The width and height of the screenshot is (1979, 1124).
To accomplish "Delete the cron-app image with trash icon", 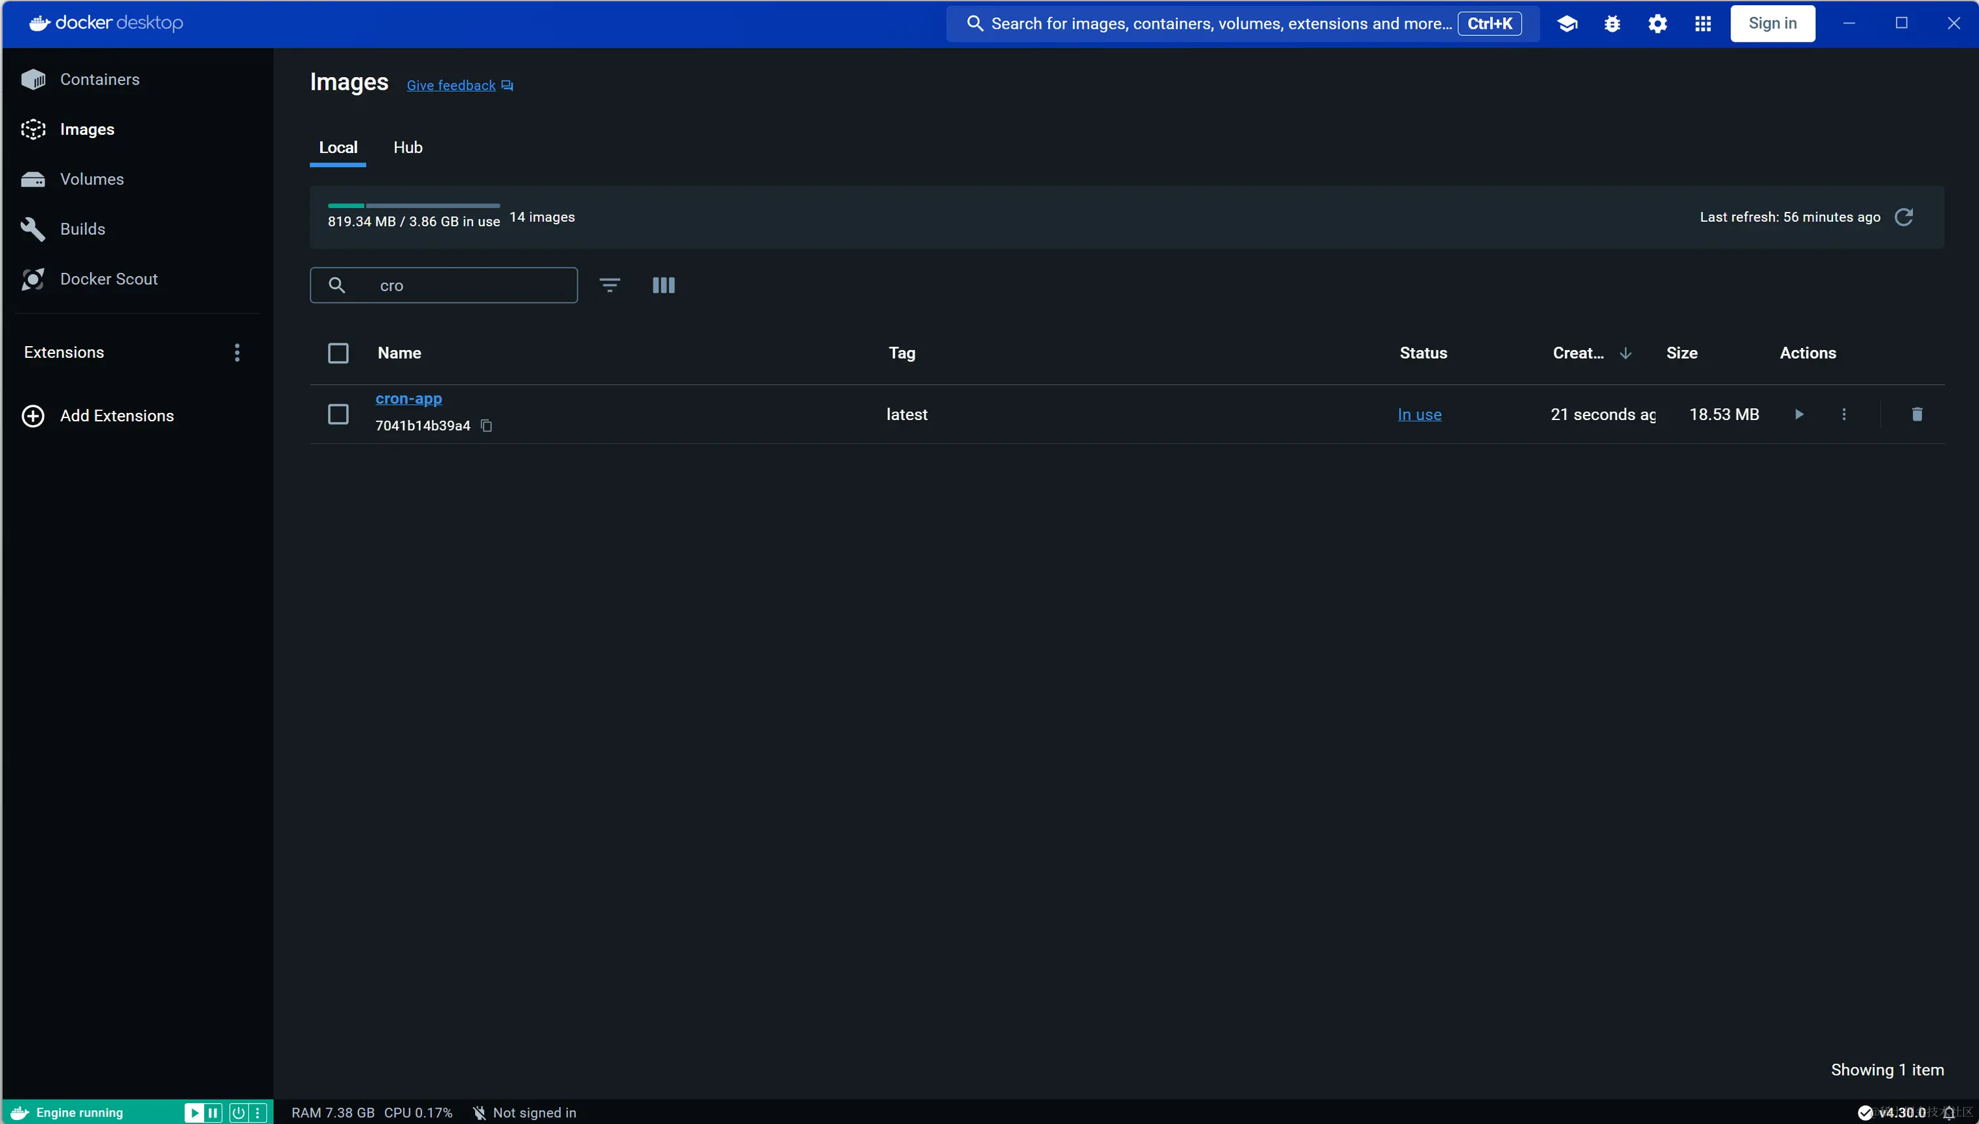I will pos(1916,415).
